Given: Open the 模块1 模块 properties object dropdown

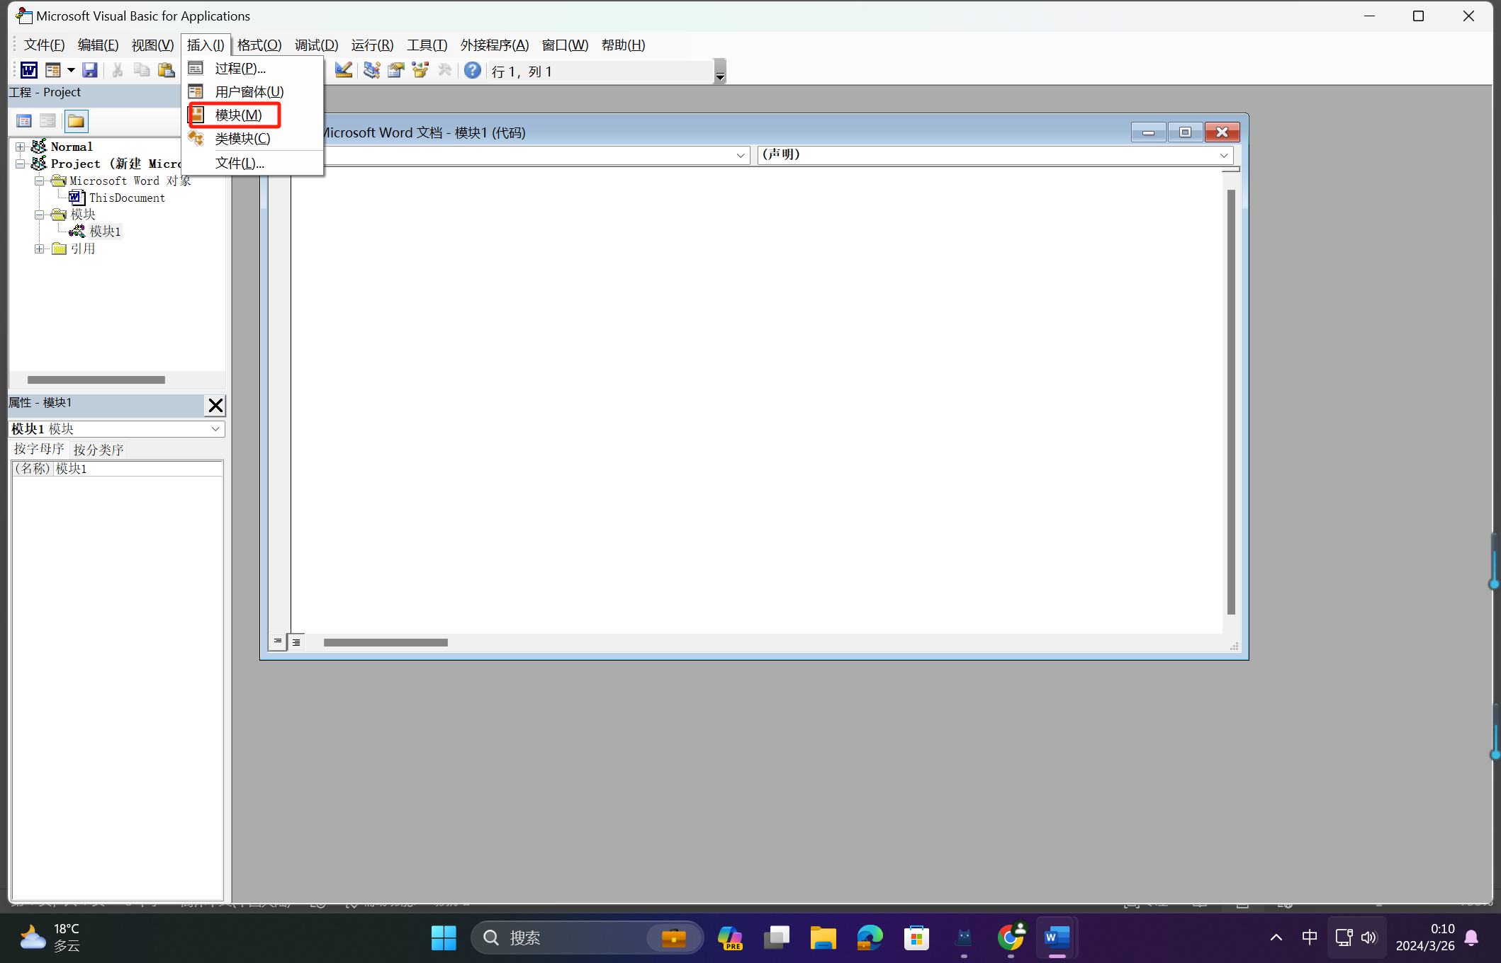Looking at the screenshot, I should point(215,429).
